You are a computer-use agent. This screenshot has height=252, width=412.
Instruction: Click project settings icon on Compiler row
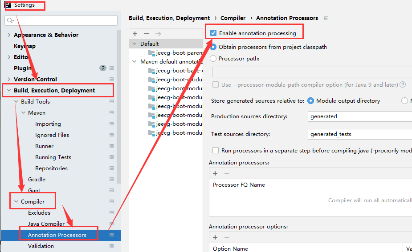pyautogui.click(x=112, y=201)
